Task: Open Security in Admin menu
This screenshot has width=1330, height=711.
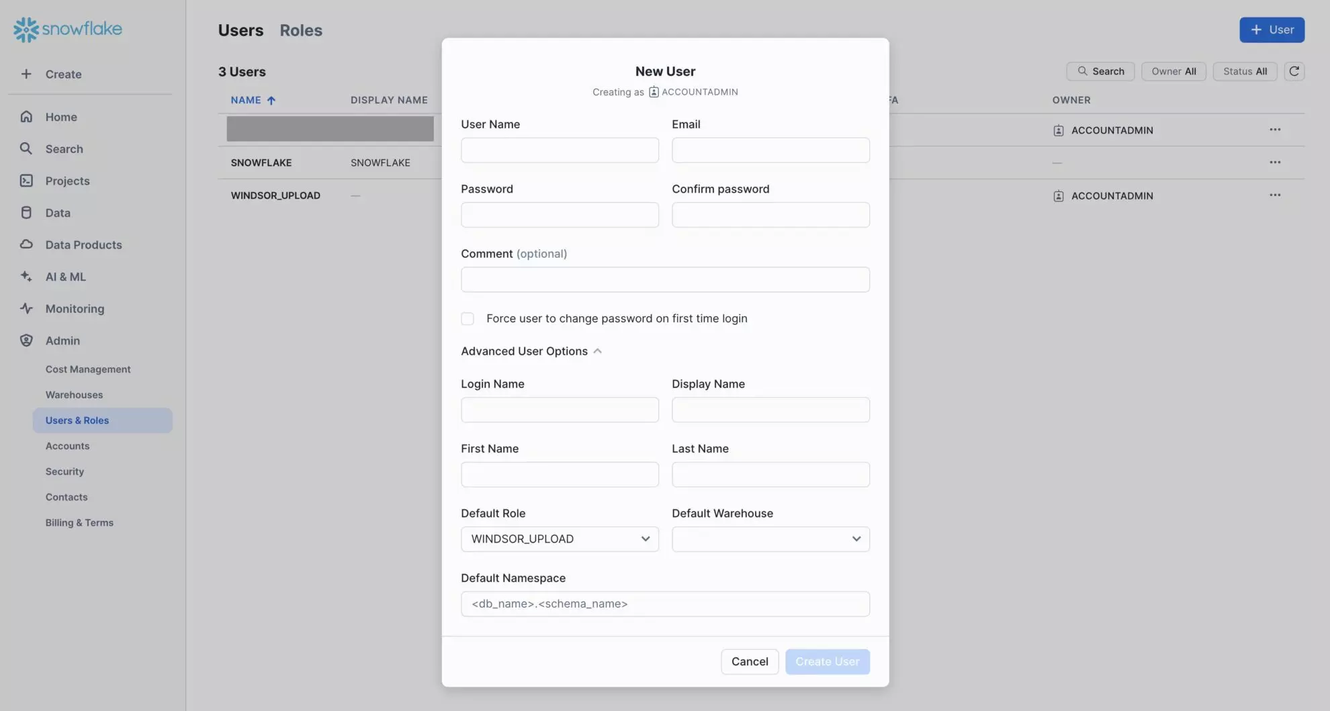Action: (x=64, y=471)
